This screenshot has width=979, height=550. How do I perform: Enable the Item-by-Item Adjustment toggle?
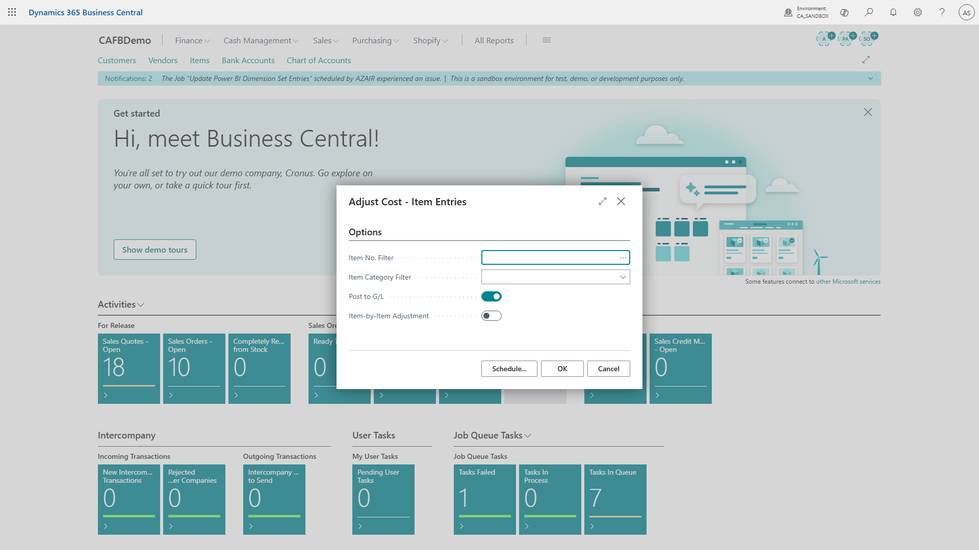tap(492, 316)
